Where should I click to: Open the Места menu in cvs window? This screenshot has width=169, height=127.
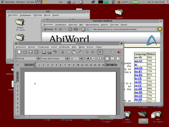coord(47,15)
